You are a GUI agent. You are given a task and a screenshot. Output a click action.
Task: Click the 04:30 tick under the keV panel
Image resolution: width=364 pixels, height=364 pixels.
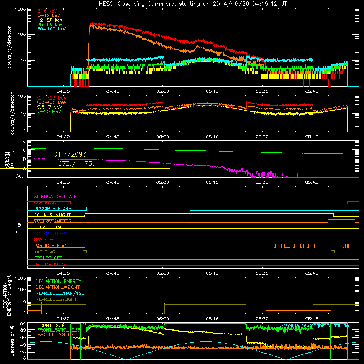[x=63, y=91]
